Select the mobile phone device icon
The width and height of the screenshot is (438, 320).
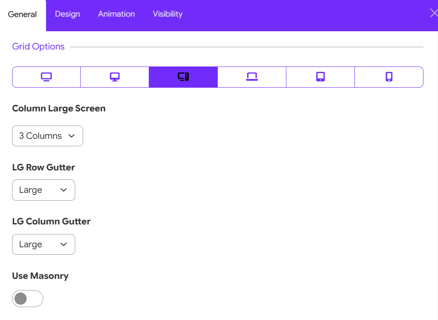pyautogui.click(x=389, y=77)
